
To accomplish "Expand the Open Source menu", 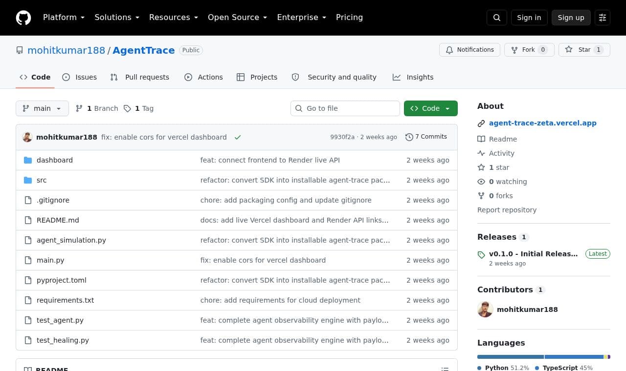I will click(238, 18).
